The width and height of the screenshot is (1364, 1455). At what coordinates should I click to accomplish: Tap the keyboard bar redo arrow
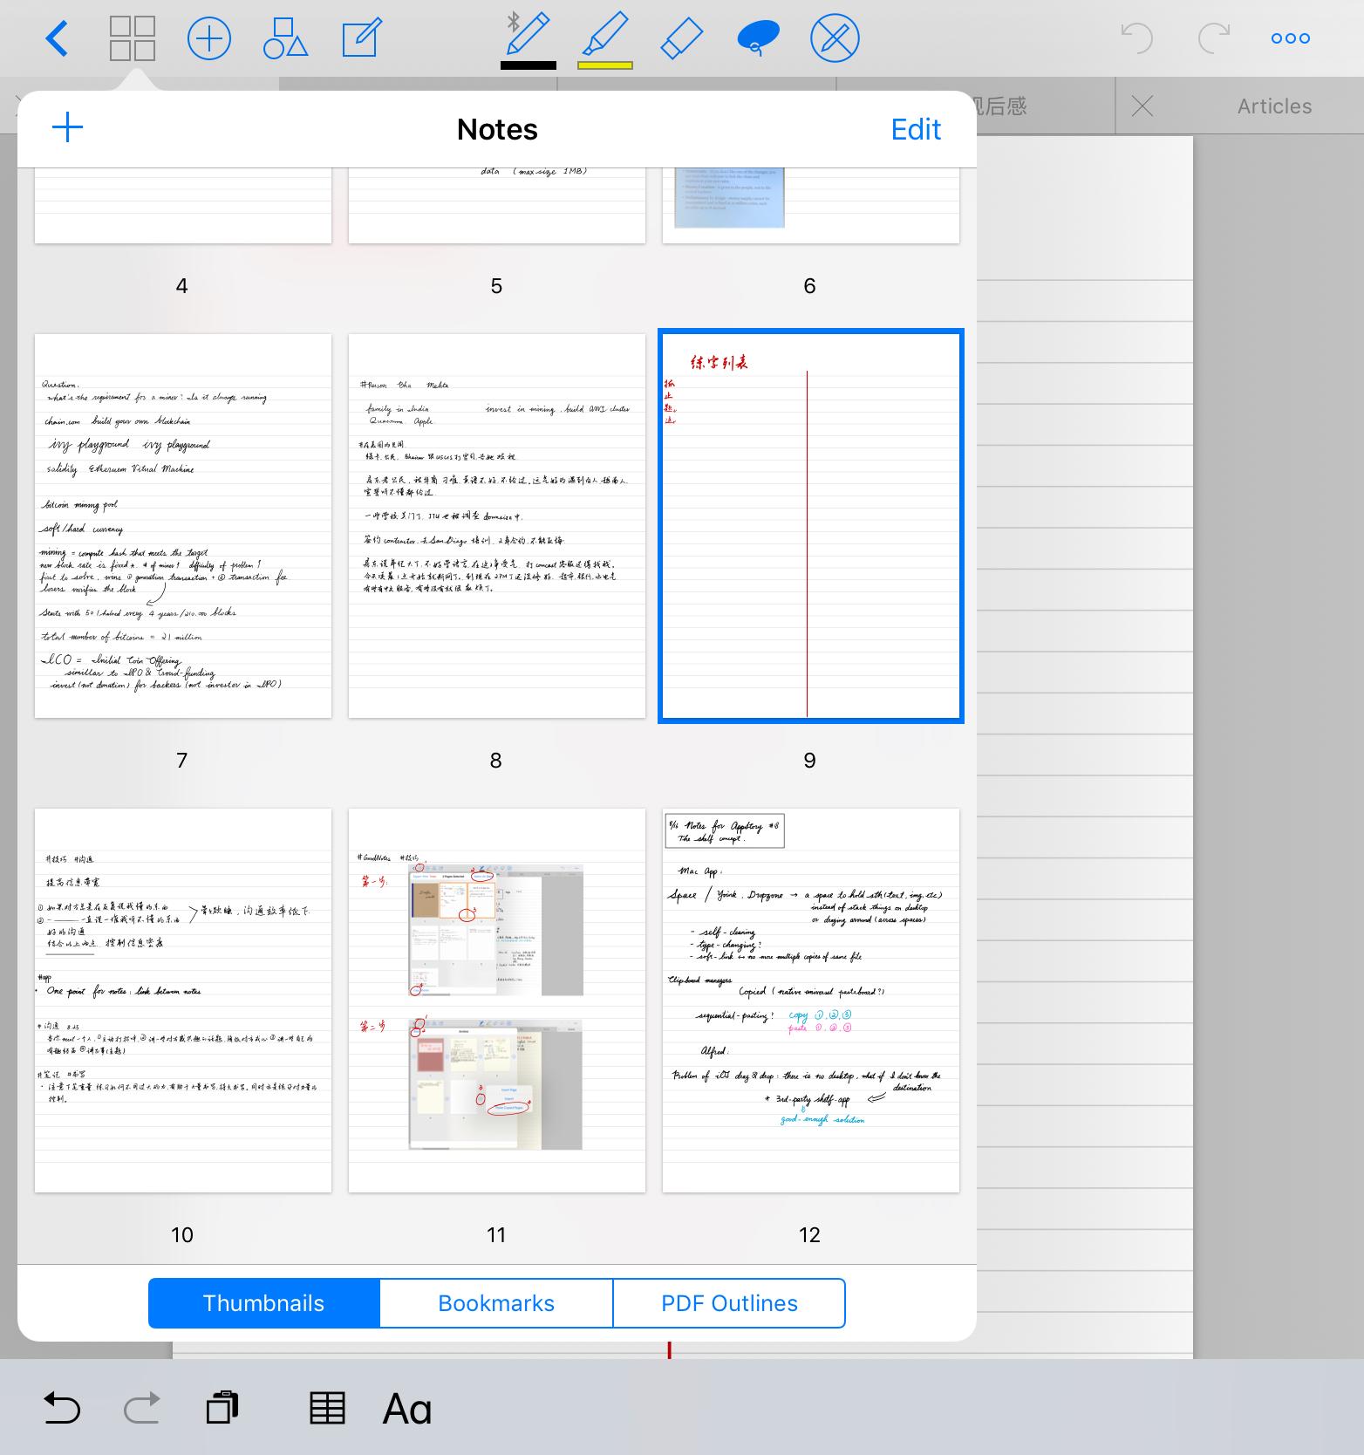(x=142, y=1408)
